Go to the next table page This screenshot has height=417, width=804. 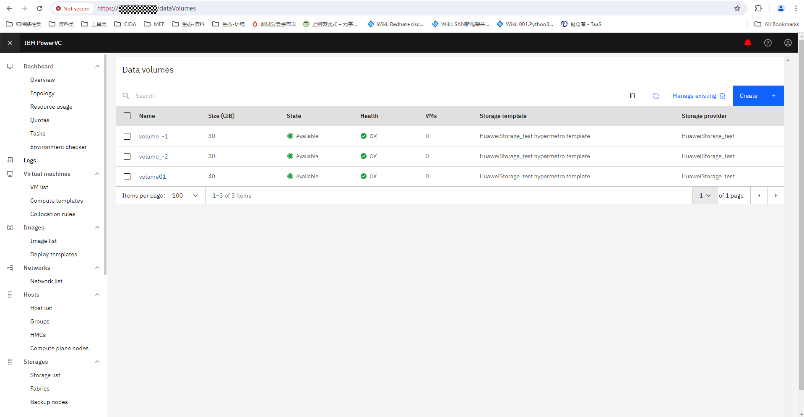[x=775, y=195]
